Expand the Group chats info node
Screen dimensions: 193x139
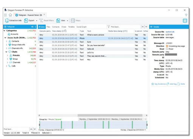6,45
